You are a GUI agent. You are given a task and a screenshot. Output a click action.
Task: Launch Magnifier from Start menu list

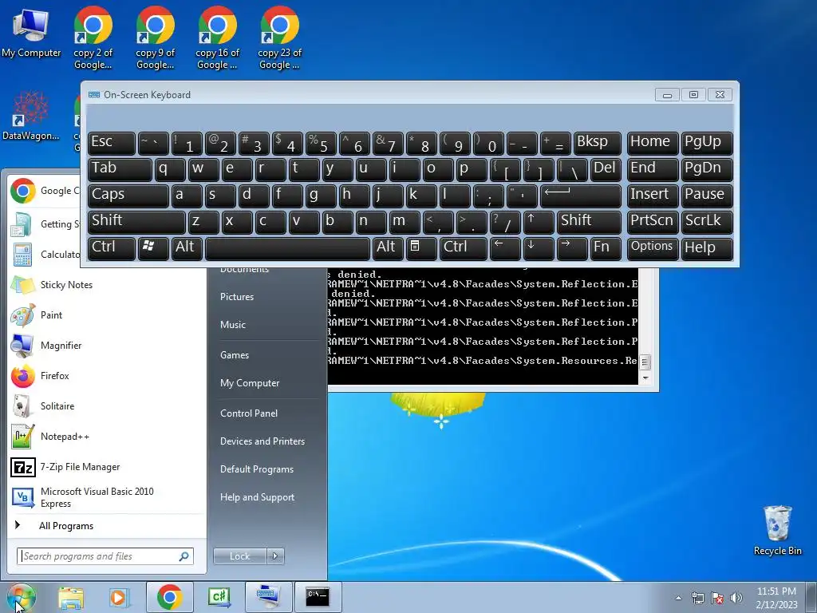[61, 345]
